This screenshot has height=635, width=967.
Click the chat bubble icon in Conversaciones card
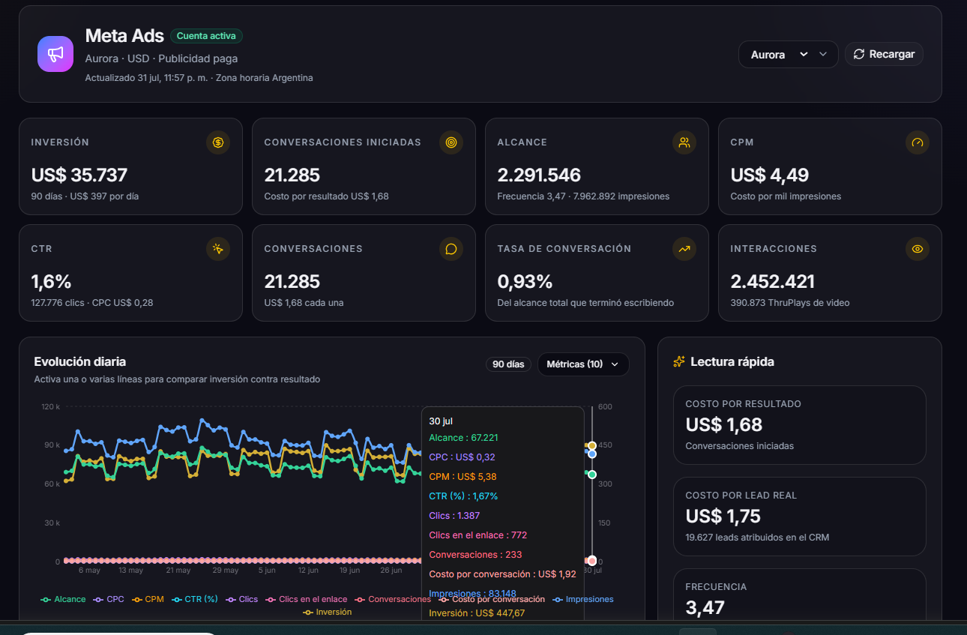[x=451, y=249]
